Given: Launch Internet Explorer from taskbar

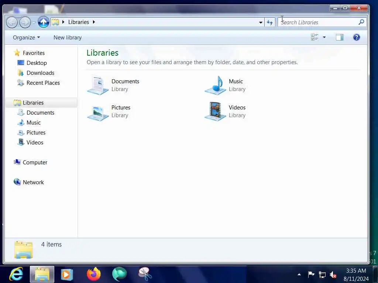Looking at the screenshot, I should click(x=16, y=274).
